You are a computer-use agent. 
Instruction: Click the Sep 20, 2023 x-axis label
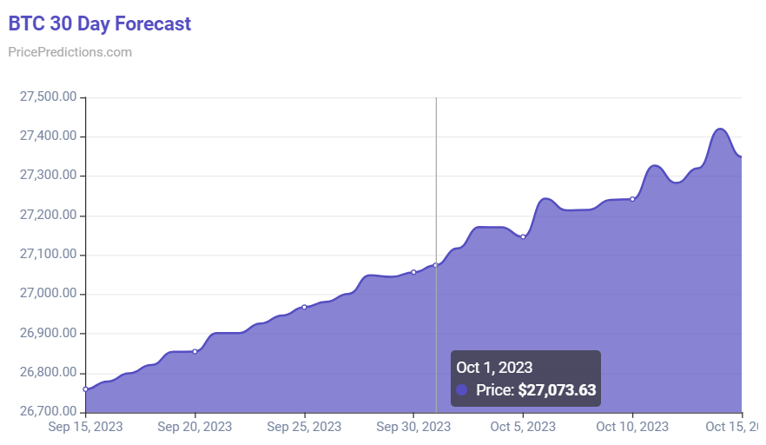point(195,427)
